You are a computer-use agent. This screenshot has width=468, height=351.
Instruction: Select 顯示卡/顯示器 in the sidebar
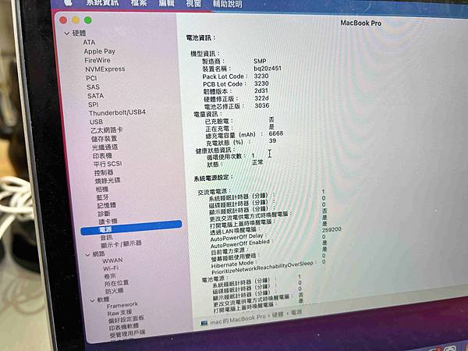coord(121,244)
